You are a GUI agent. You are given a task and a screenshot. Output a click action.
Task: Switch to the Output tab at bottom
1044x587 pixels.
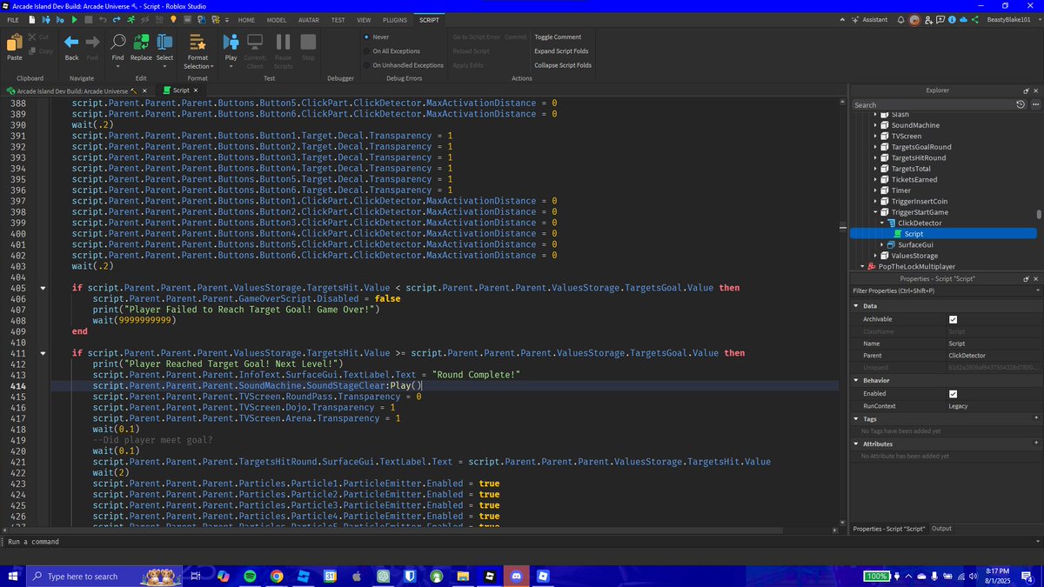(x=941, y=529)
